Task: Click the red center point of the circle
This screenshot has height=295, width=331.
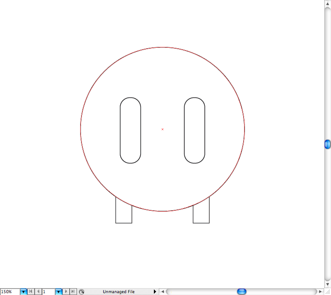Action: [163, 129]
